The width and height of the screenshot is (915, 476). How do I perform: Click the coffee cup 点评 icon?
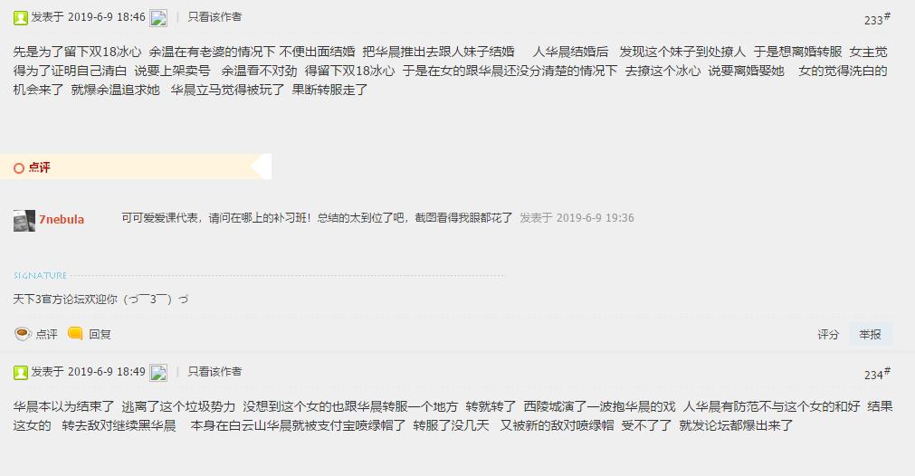pos(23,334)
